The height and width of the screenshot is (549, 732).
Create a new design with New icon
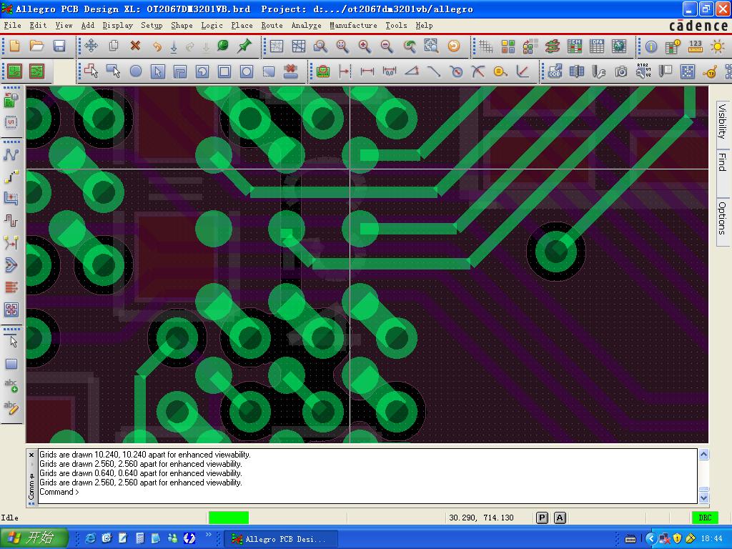(14, 46)
